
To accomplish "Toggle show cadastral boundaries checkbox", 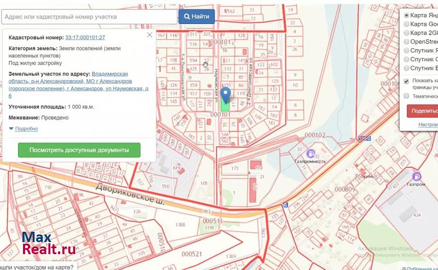I will [x=406, y=81].
